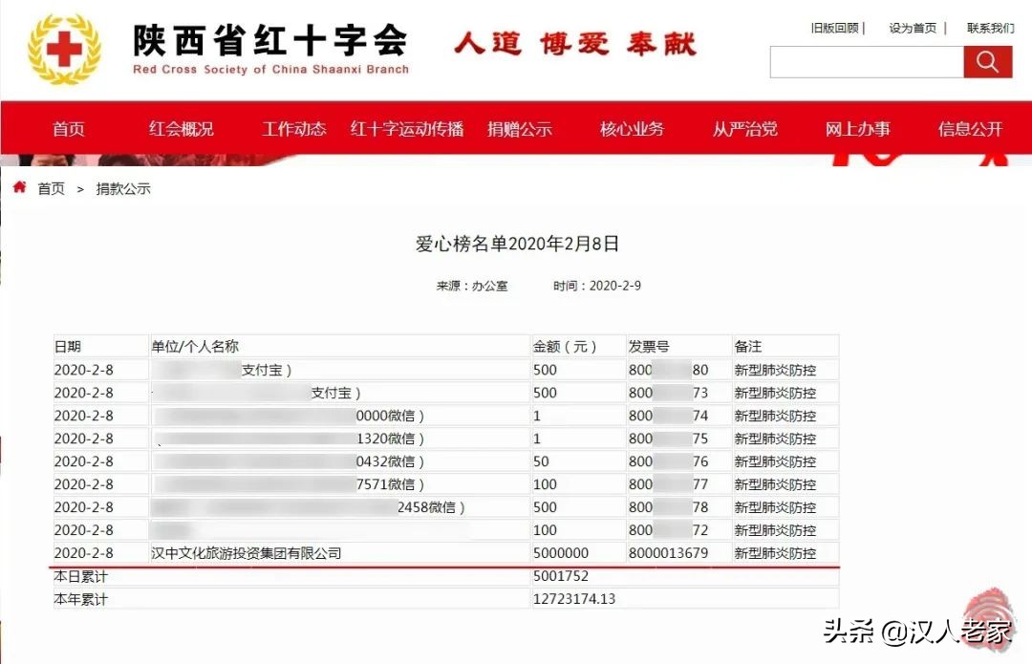1032x664 pixels.
Task: Click the home icon in the breadcrumb
Action: [x=18, y=188]
